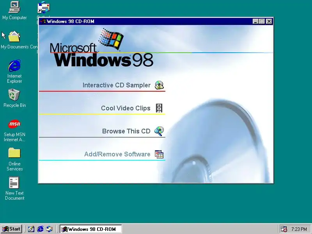312x234 pixels.
Task: Open the Start menu
Action: coord(11,229)
